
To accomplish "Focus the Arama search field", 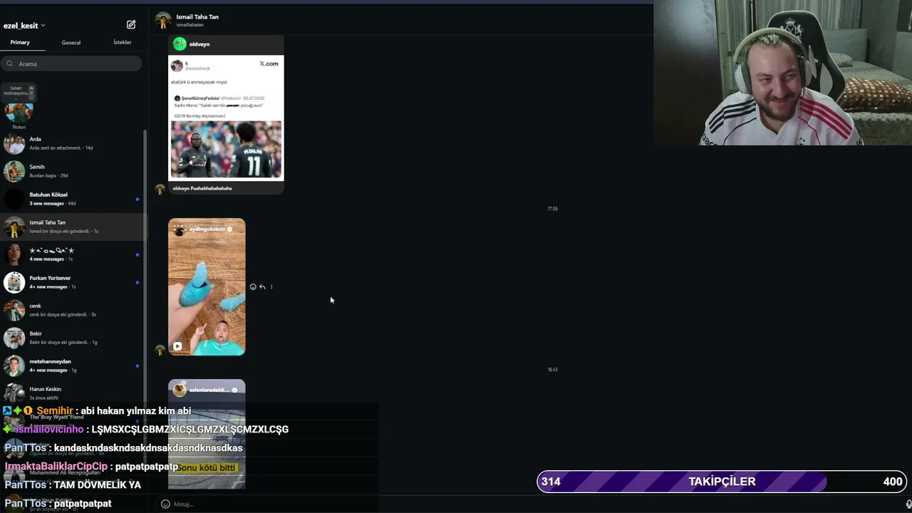I will (71, 63).
